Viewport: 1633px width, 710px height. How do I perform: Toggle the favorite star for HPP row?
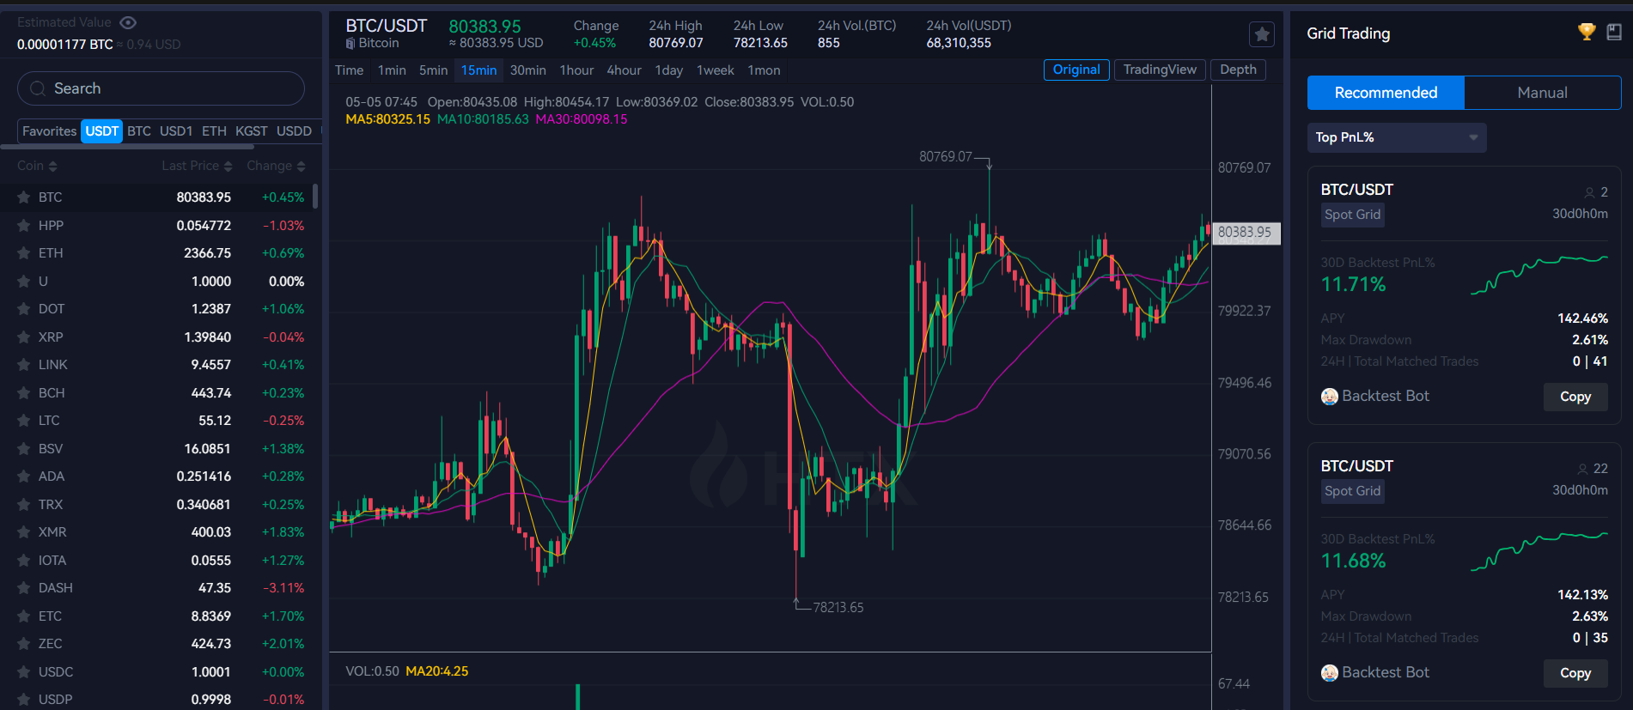(x=24, y=226)
